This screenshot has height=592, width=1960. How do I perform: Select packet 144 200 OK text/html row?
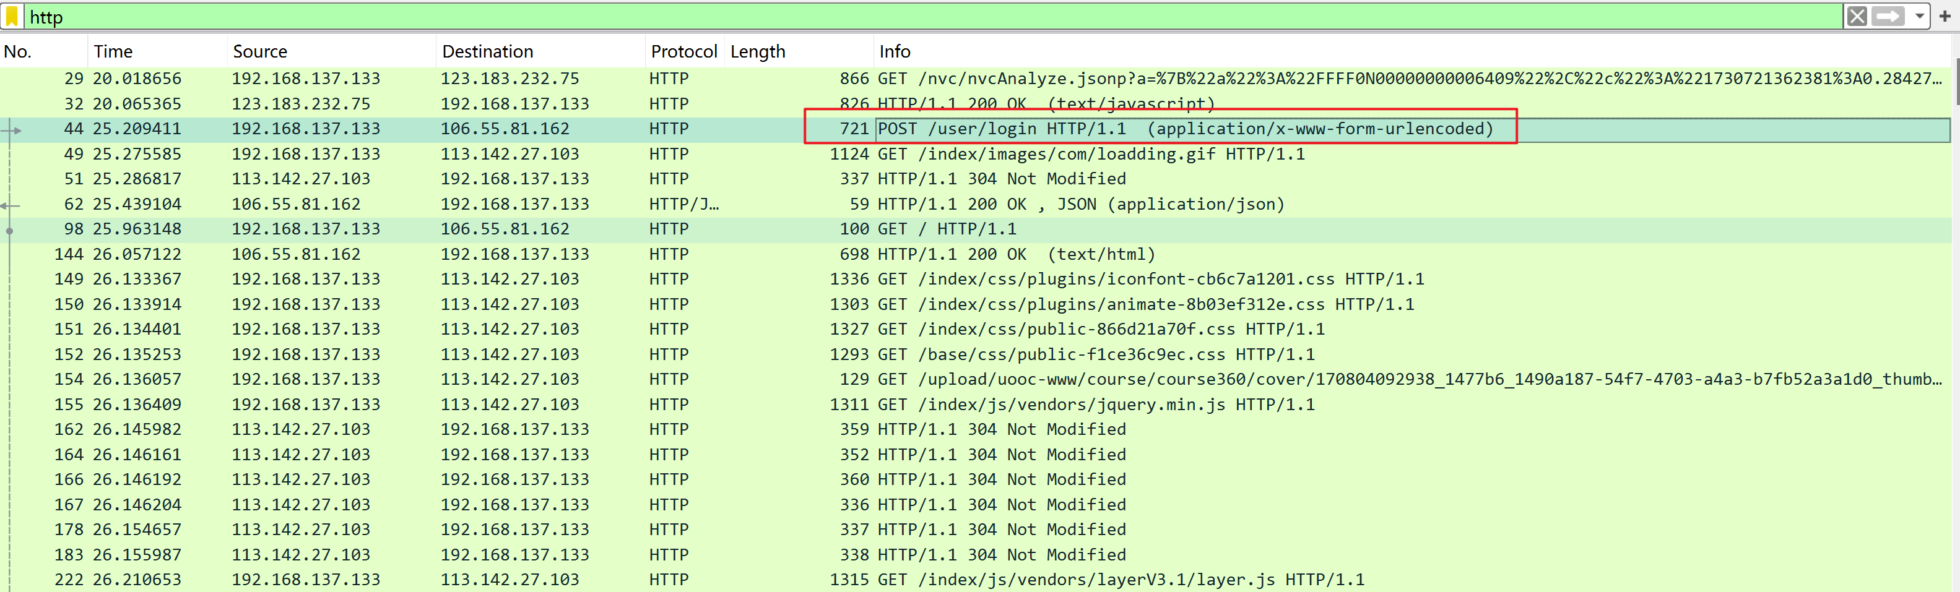(974, 254)
